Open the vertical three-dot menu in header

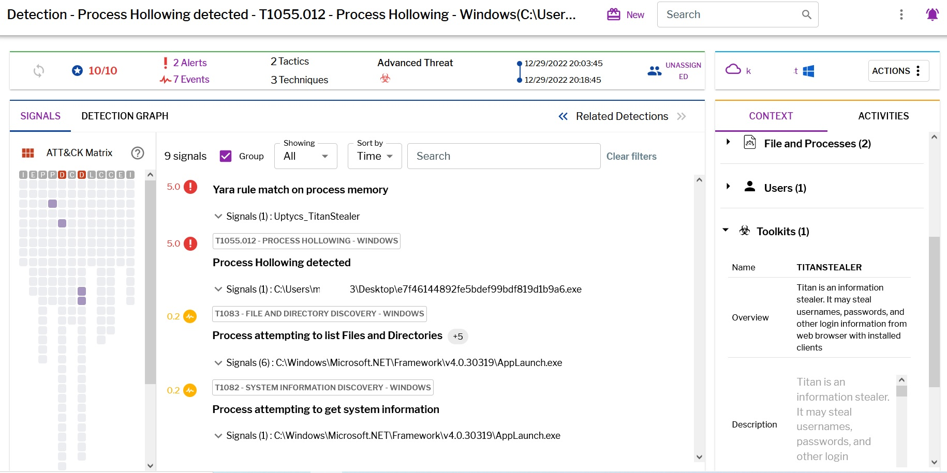pos(901,14)
